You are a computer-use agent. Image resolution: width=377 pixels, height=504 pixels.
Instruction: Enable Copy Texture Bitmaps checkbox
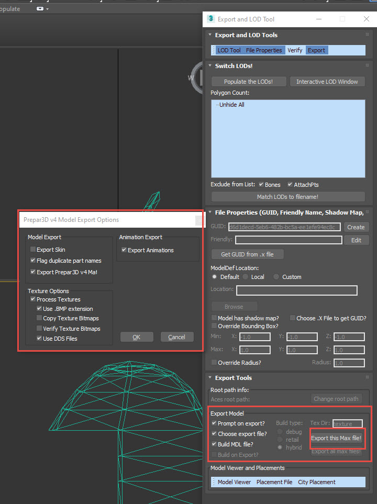coord(39,318)
